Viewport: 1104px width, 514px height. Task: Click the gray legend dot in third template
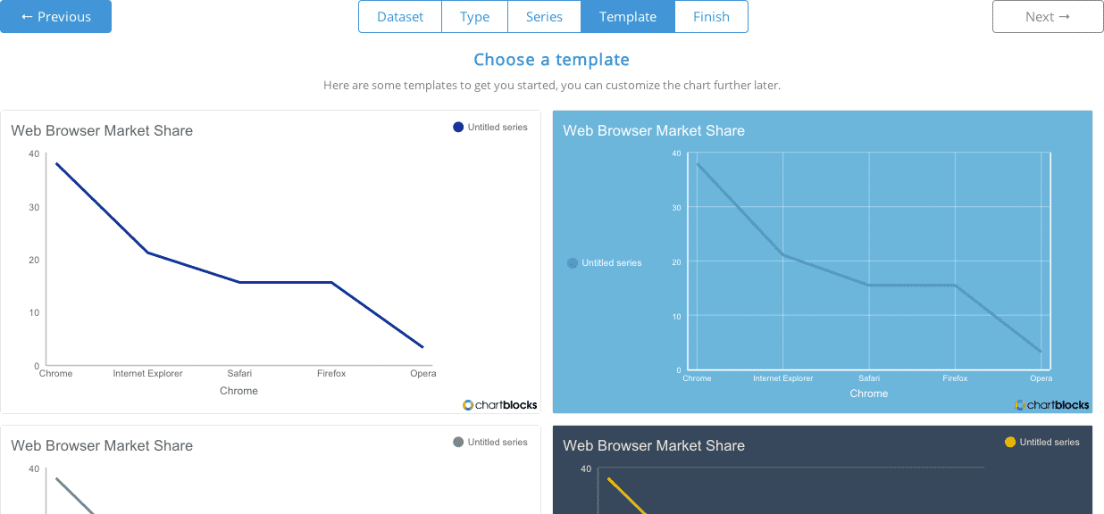pyautogui.click(x=458, y=442)
